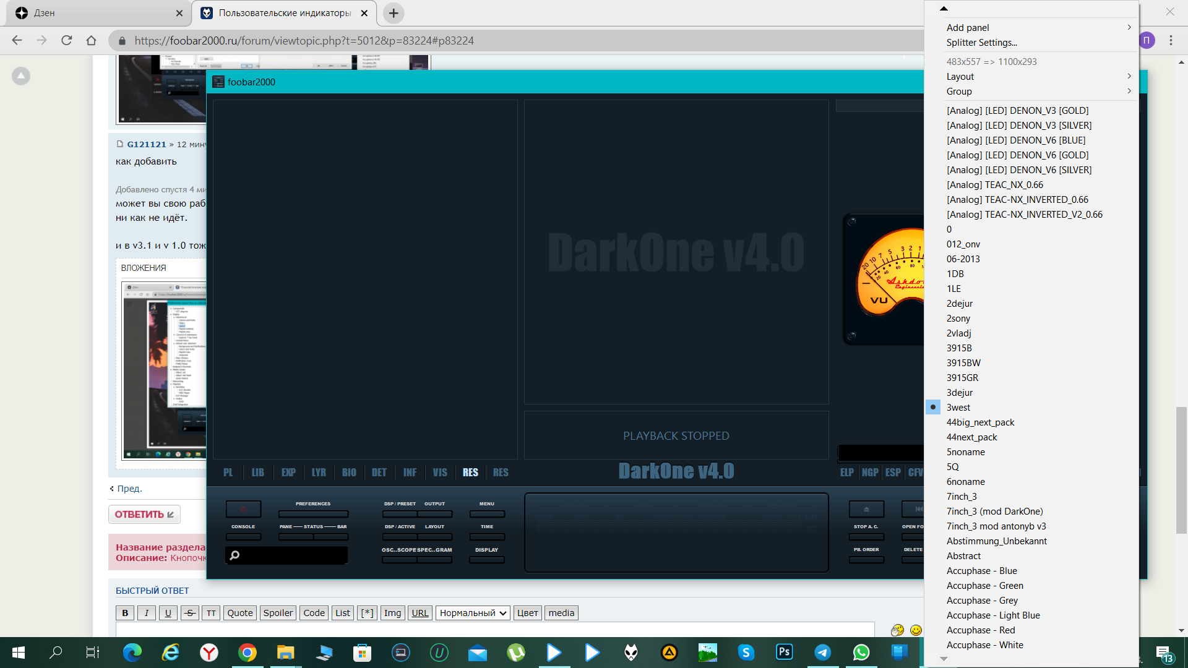Viewport: 1188px width, 668px height.
Task: Select the 3west skin radio item
Action: click(958, 408)
